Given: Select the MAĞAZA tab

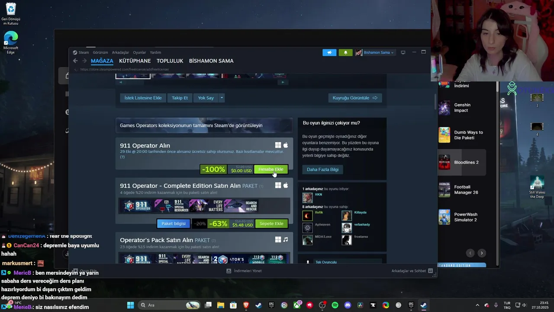Looking at the screenshot, I should 102,61.
